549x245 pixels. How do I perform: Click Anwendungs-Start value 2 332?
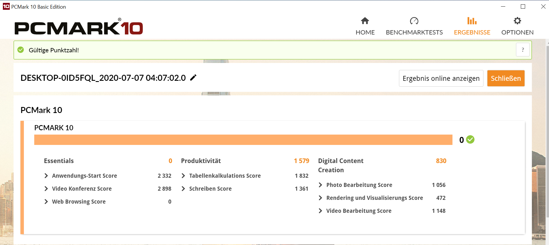point(165,176)
